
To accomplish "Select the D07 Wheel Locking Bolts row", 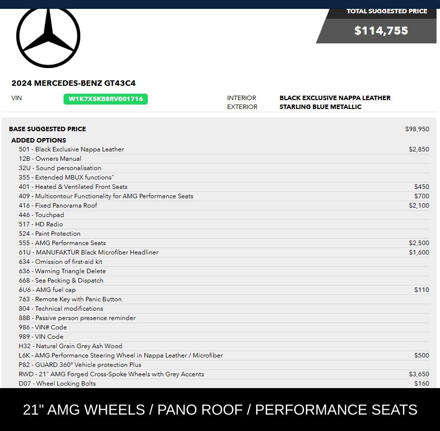I will pos(224,384).
